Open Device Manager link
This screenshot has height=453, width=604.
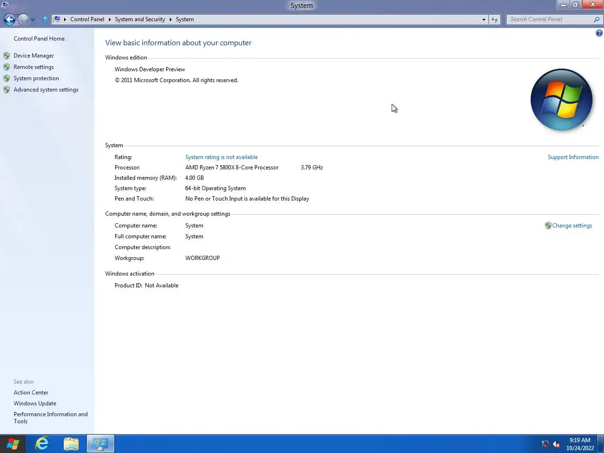34,56
